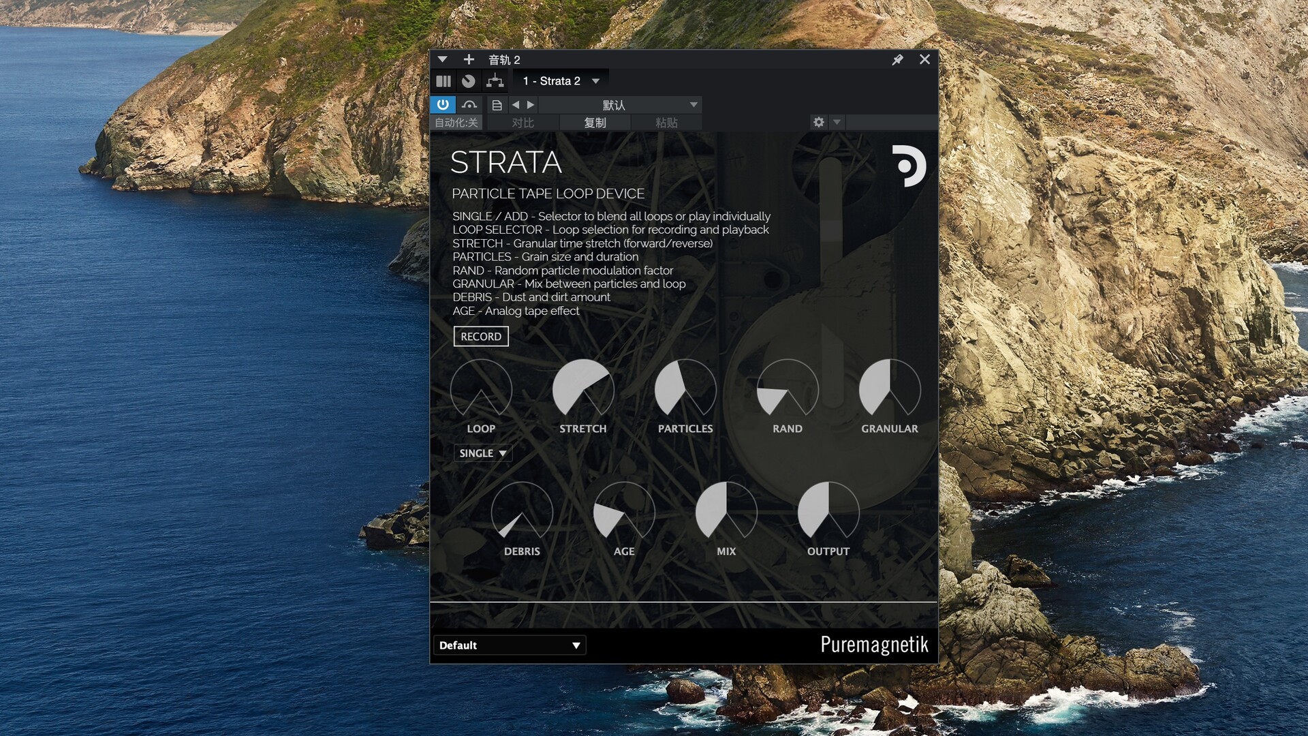The width and height of the screenshot is (1308, 736).
Task: Click the DEBRIS knob
Action: tap(522, 511)
